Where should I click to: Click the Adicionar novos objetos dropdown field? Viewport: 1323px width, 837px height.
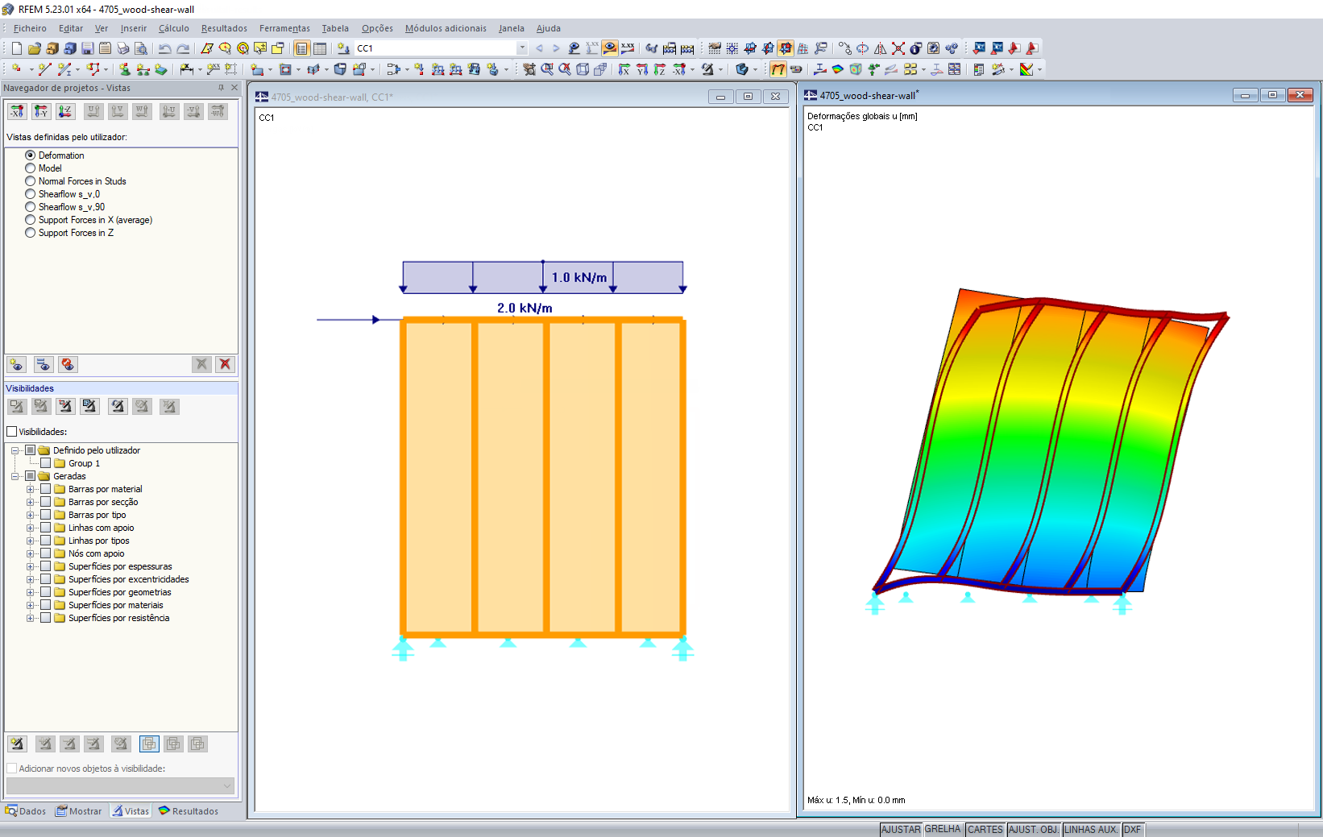point(120,785)
